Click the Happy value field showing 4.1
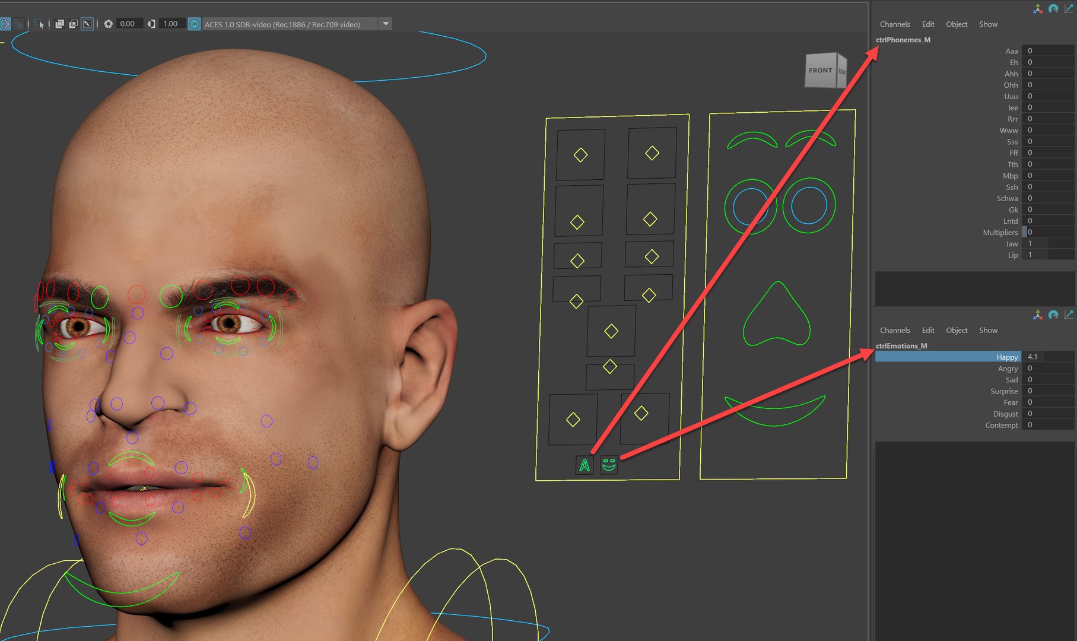Viewport: 1077px width, 641px height. (1047, 357)
